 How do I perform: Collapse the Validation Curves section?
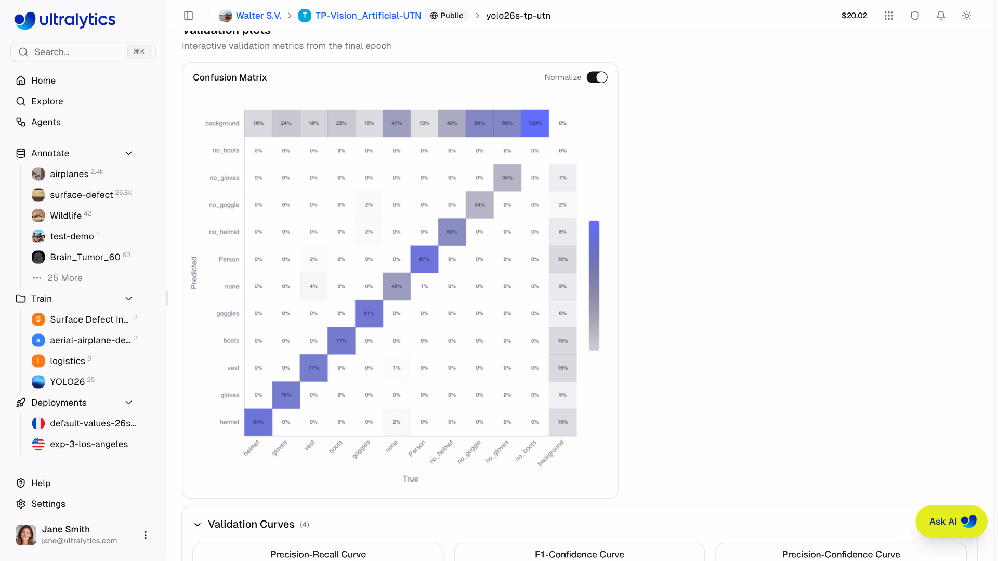pos(198,525)
